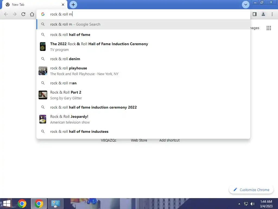Toggle the side panel icon
Image resolution: width=278 pixels, height=209 pixels.
255,14
